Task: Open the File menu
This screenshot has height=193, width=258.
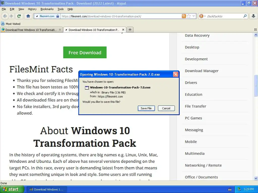Action: pos(4,9)
